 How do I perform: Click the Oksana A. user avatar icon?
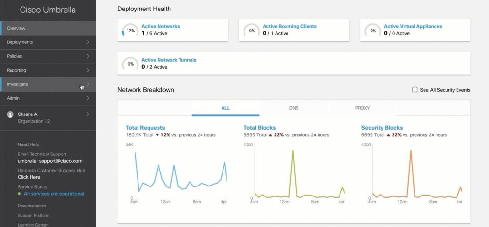click(x=11, y=114)
